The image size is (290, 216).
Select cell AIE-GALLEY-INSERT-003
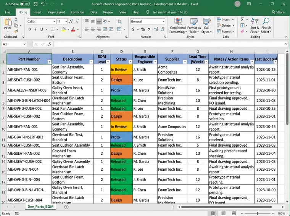click(x=29, y=90)
